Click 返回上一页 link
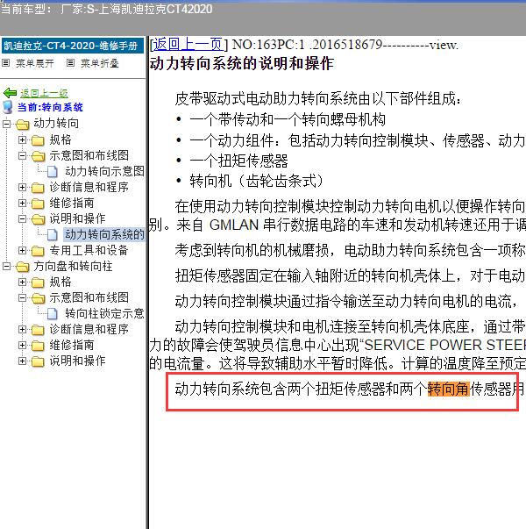Screen dimensions: 526x529 click(x=188, y=44)
